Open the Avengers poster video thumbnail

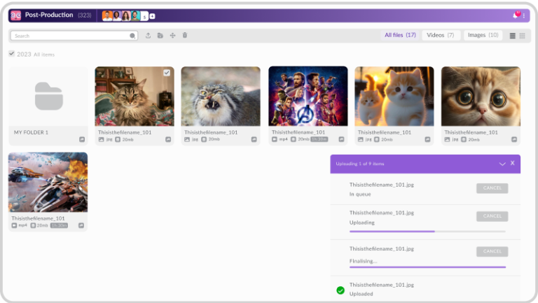click(308, 96)
